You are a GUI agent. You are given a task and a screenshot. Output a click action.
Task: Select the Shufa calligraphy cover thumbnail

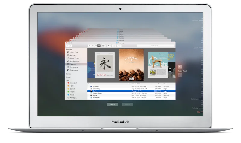tap(105, 65)
